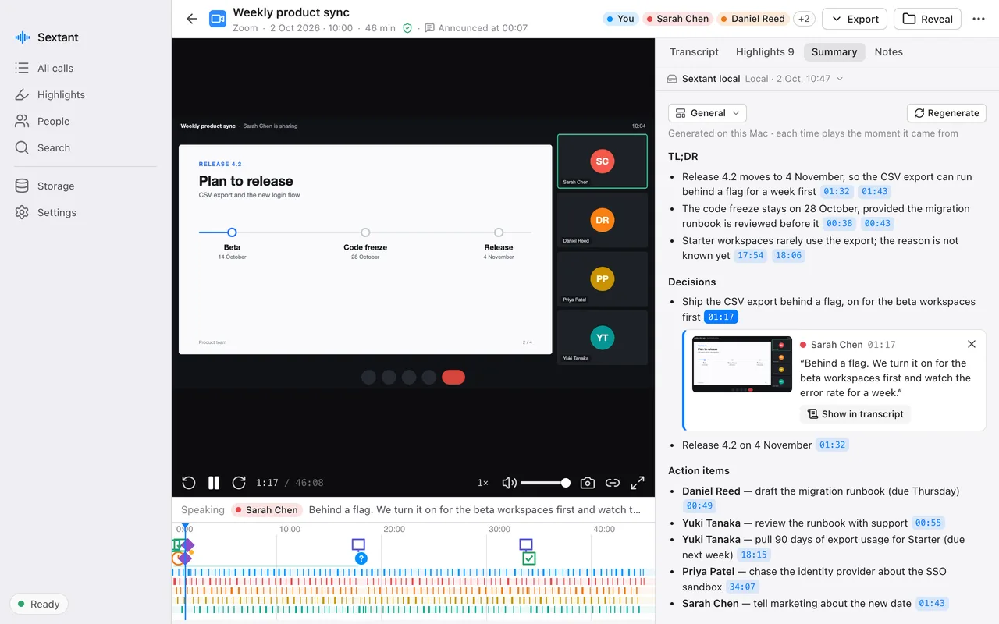The height and width of the screenshot is (624, 999).
Task: Select the Summary tab
Action: pyautogui.click(x=834, y=51)
